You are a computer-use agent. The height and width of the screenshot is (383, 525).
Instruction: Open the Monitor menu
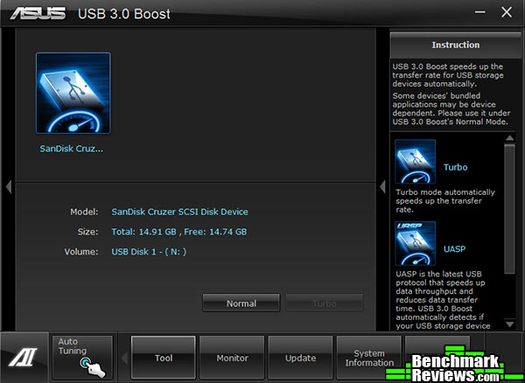tap(232, 358)
